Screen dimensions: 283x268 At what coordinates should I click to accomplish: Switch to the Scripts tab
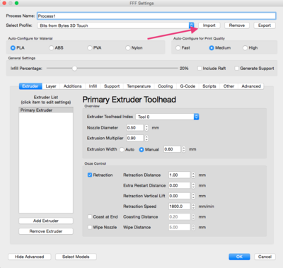pyautogui.click(x=209, y=86)
